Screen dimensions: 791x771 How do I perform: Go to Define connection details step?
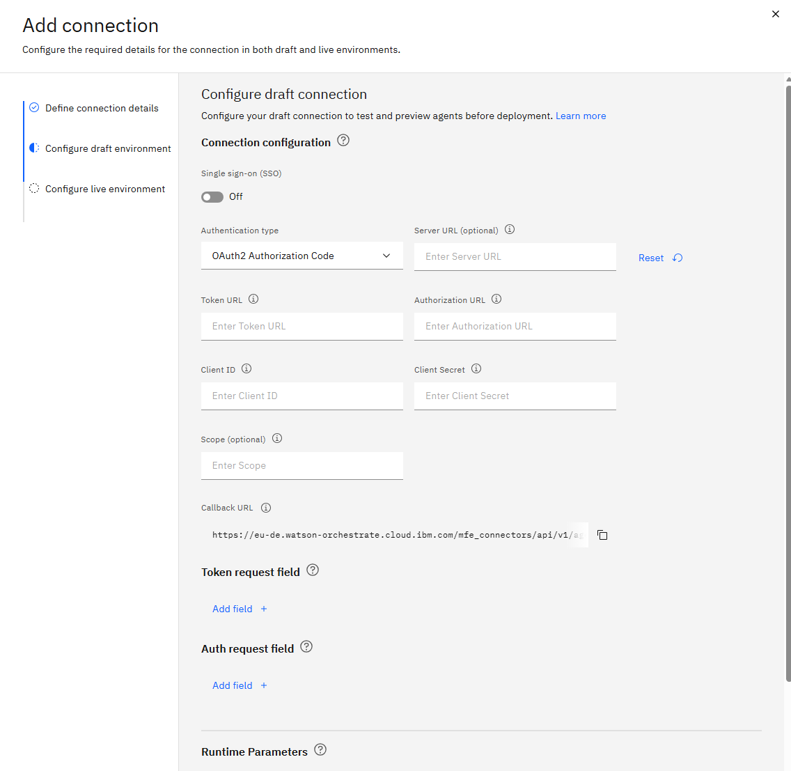(x=102, y=108)
